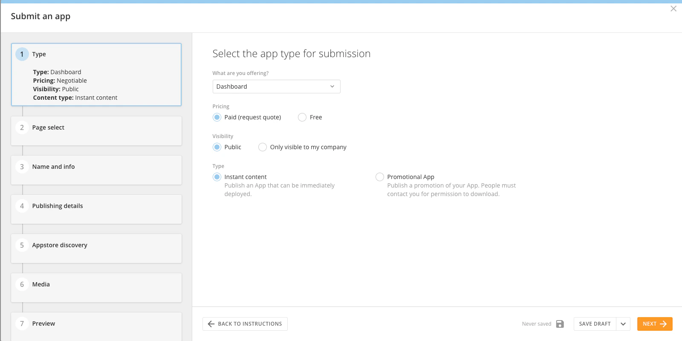Click the Next button

point(655,324)
